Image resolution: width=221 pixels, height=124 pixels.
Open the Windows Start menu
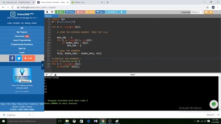click(x=3, y=121)
